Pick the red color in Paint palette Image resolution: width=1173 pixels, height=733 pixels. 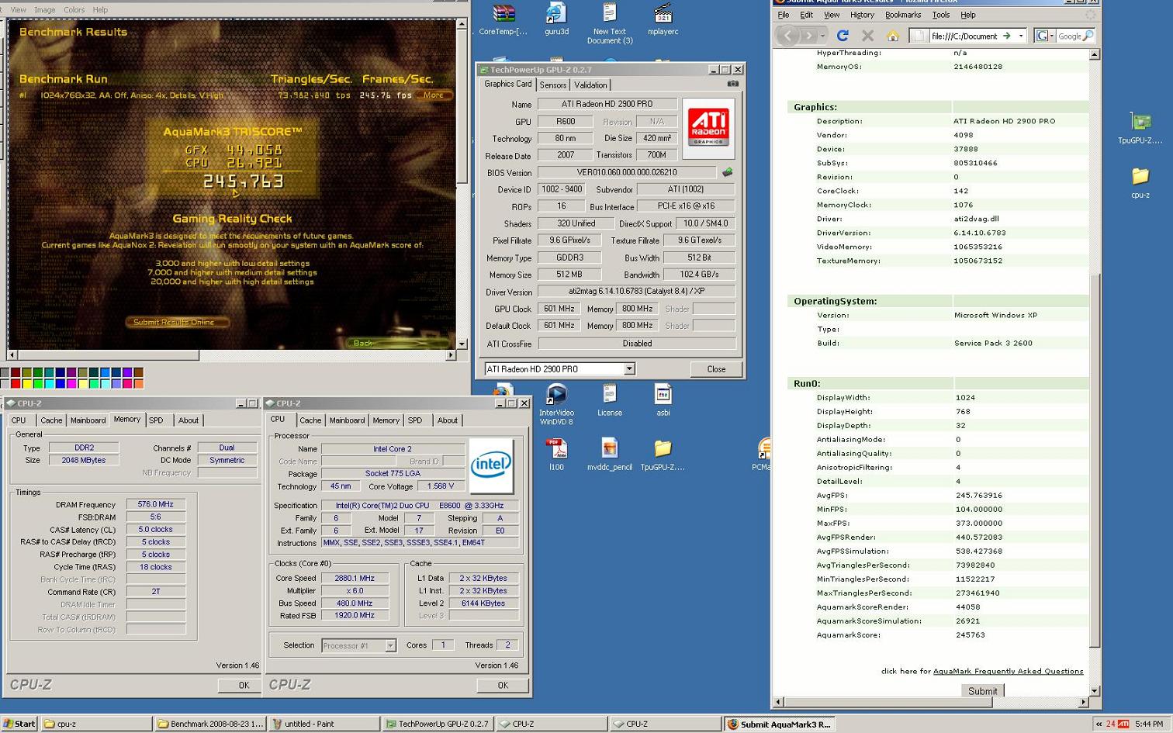tap(16, 383)
